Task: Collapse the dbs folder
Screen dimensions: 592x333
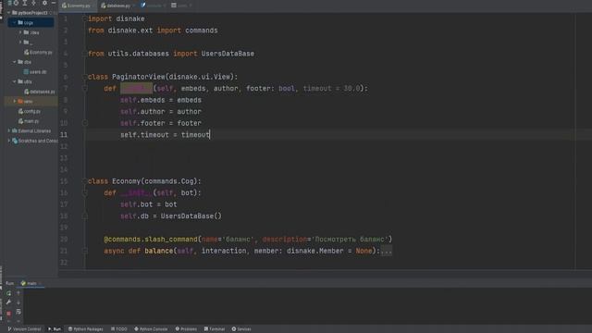Action: [15, 62]
